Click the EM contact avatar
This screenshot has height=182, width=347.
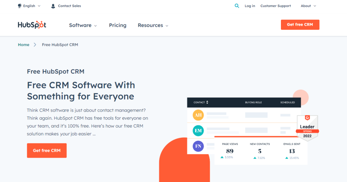pyautogui.click(x=198, y=131)
